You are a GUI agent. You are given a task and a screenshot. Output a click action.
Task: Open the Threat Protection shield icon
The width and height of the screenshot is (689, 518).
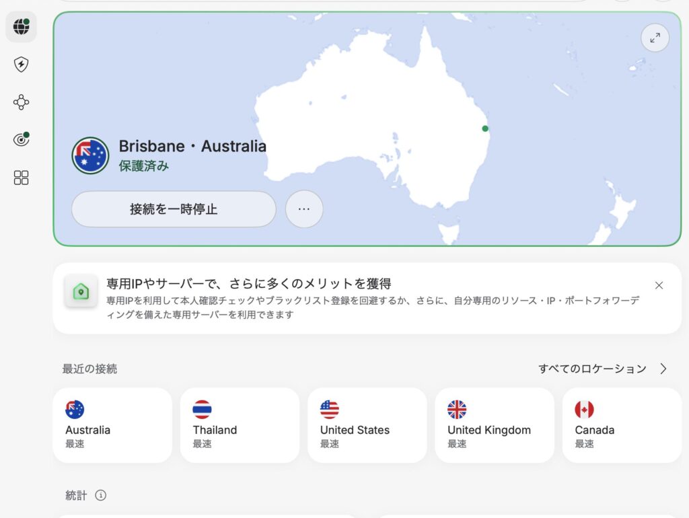pos(21,65)
